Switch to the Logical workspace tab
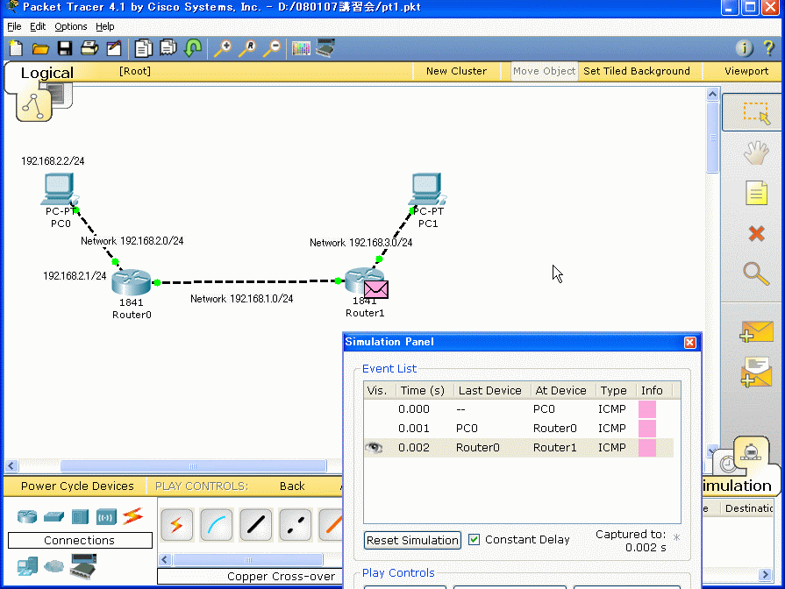This screenshot has height=589, width=785. (47, 73)
